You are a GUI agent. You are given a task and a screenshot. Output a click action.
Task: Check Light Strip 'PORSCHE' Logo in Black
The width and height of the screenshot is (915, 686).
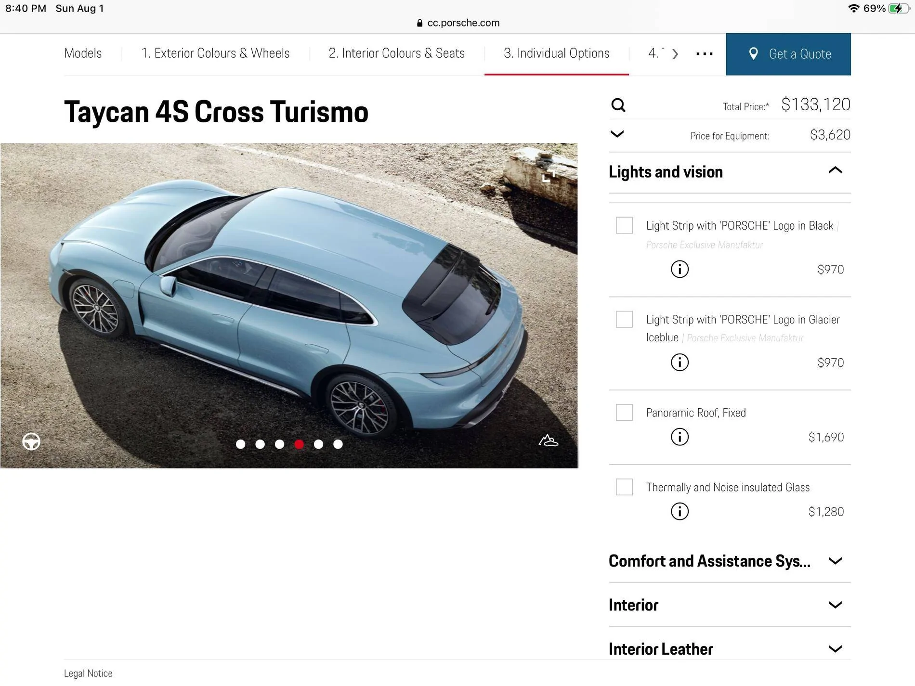pyautogui.click(x=624, y=225)
